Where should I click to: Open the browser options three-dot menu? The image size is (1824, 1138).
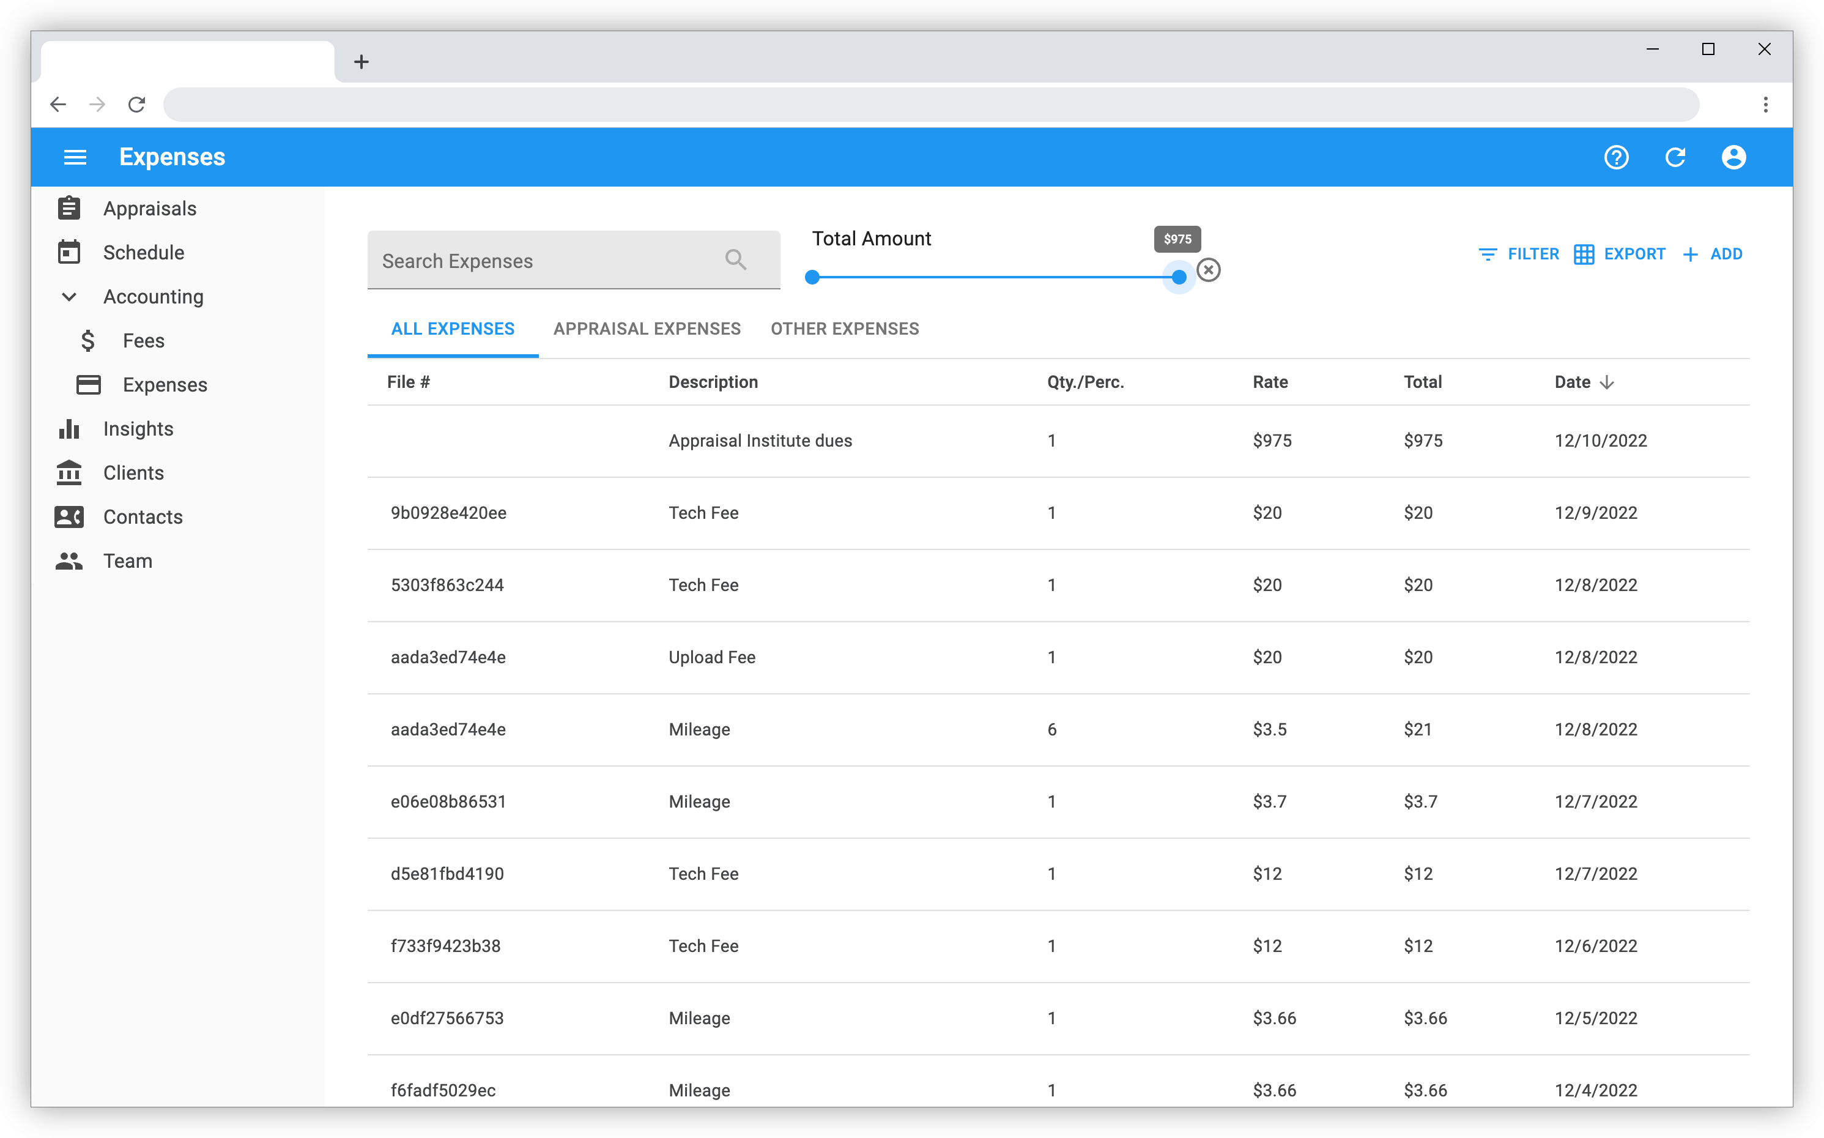click(x=1766, y=105)
